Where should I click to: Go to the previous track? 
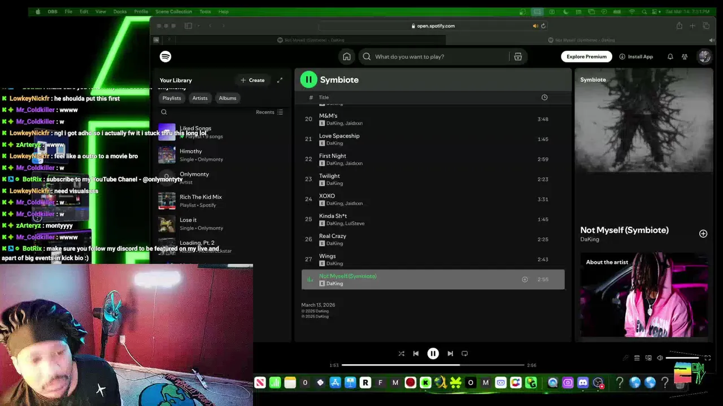[x=416, y=354]
